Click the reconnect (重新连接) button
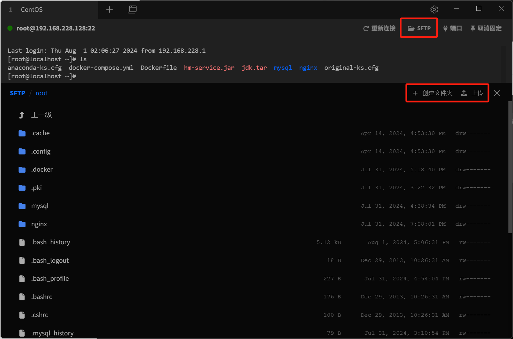 379,28
